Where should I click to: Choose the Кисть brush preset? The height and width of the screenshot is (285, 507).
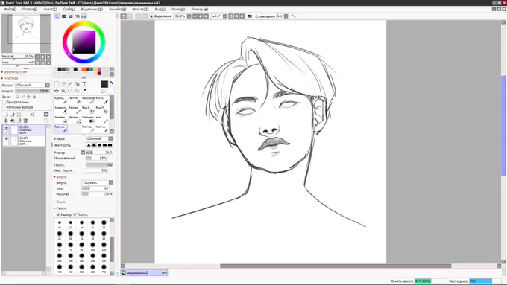point(102,100)
